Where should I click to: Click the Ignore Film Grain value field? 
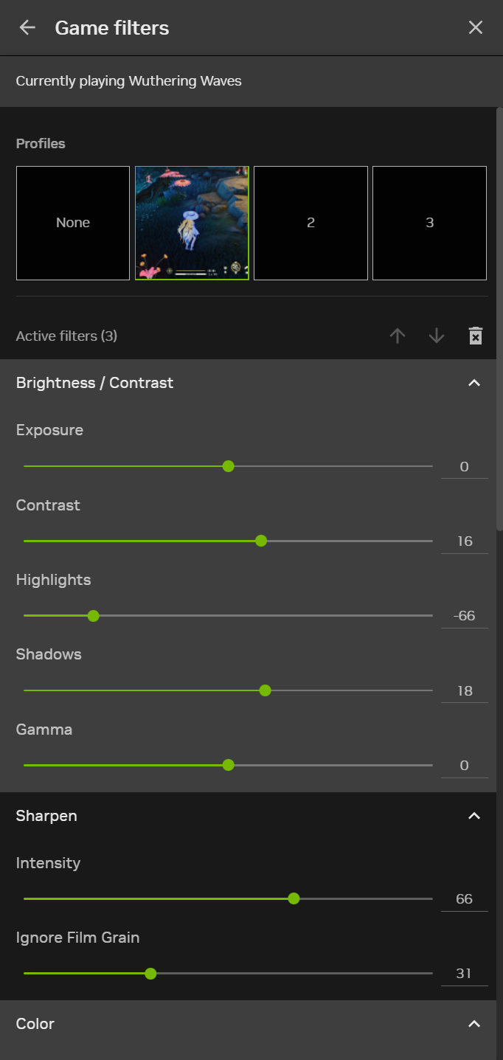coord(465,974)
